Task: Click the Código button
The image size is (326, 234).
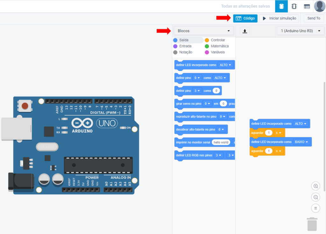Action: 245,18
